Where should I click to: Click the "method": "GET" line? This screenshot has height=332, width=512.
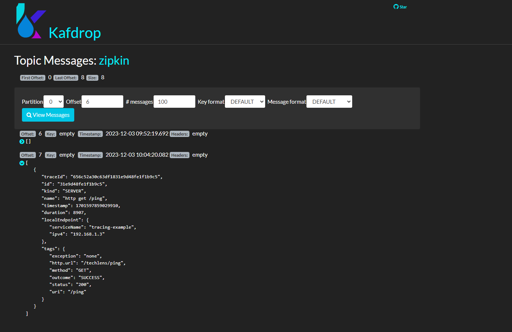71,270
